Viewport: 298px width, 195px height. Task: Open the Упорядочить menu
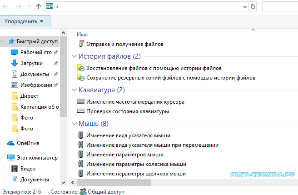[x=25, y=21]
